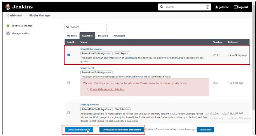Open the SonarQube Scanner plugin link
Viewport: 256px width, 136px height.
[x=91, y=49]
